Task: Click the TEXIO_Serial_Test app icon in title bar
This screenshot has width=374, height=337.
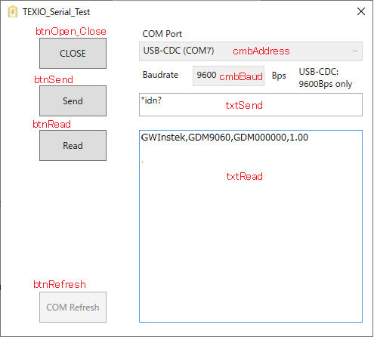Action: click(x=13, y=12)
